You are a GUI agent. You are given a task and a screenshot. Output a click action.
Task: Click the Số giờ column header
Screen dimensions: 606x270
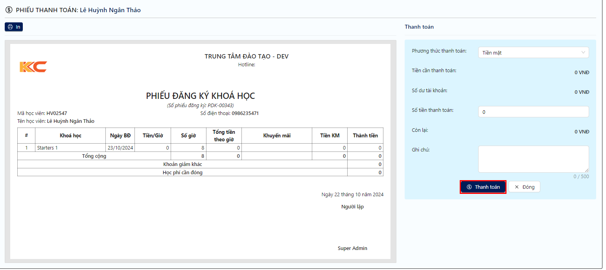pyautogui.click(x=188, y=136)
